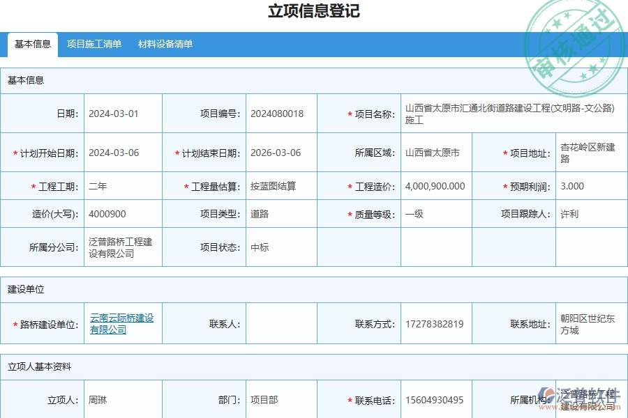切换到项目施工清单标签页
This screenshot has height=418, width=628.
[94, 45]
